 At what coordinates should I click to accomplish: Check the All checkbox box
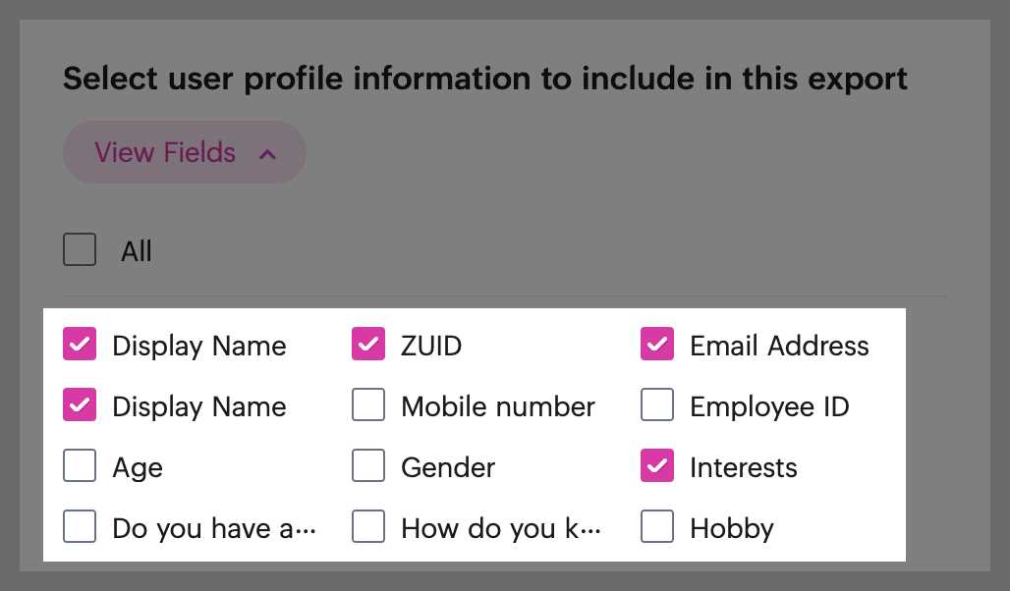pyautogui.click(x=80, y=249)
